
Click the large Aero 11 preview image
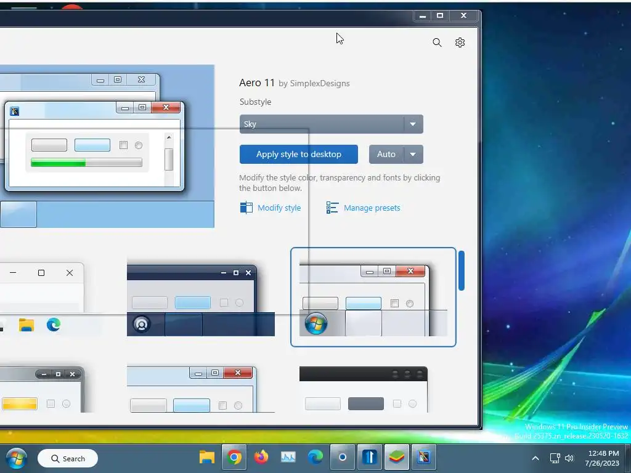point(107,146)
